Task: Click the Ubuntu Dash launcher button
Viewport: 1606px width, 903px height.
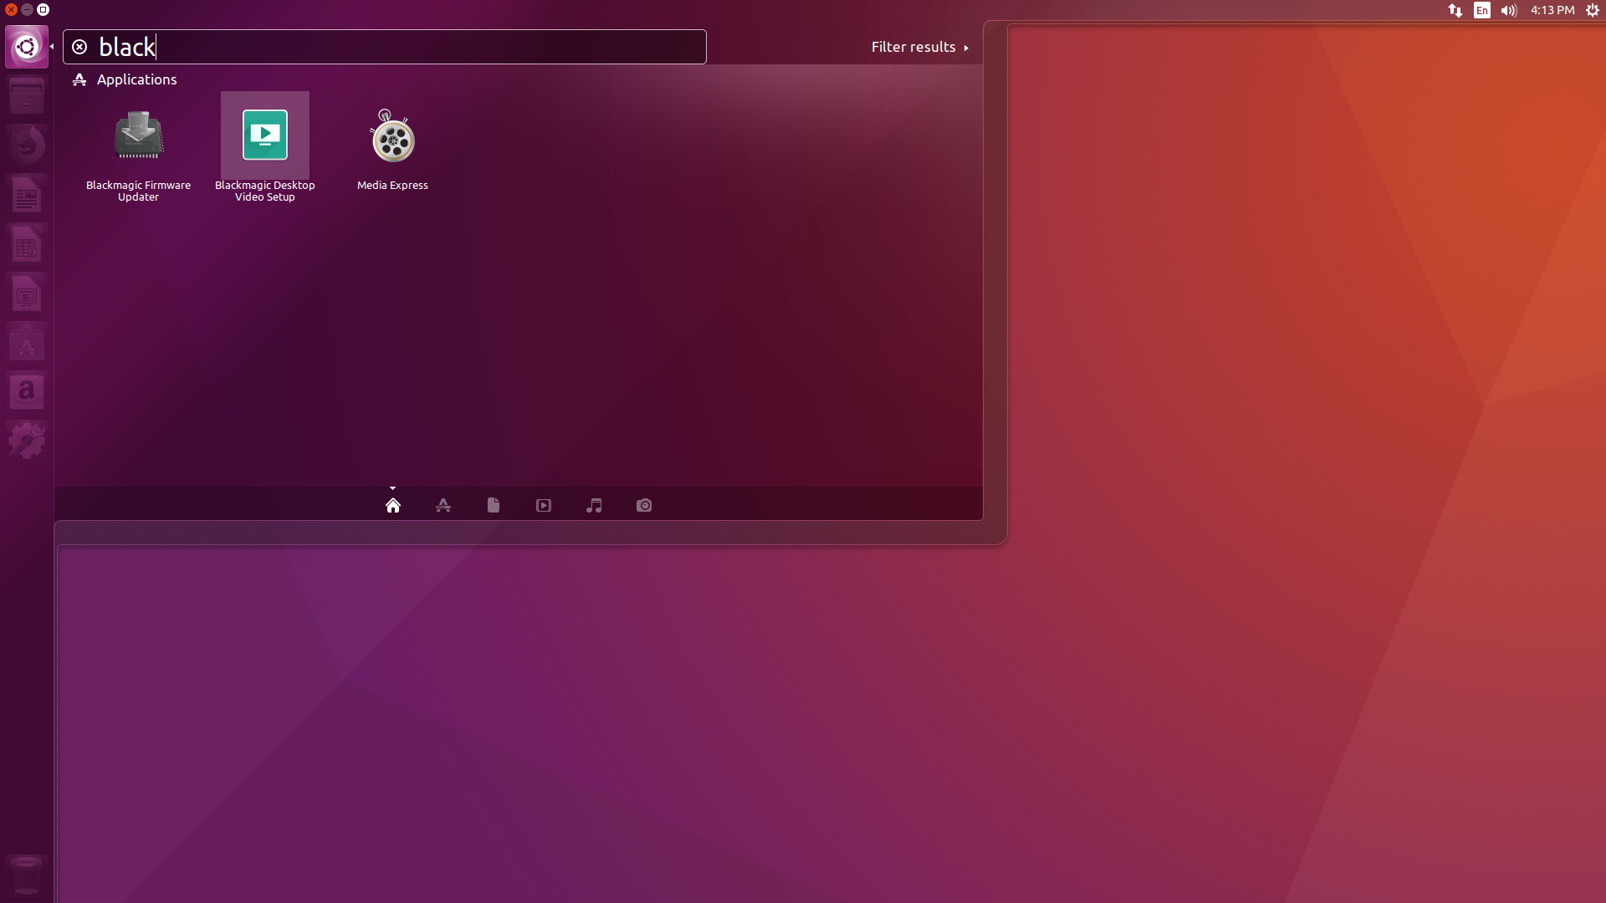Action: (27, 47)
